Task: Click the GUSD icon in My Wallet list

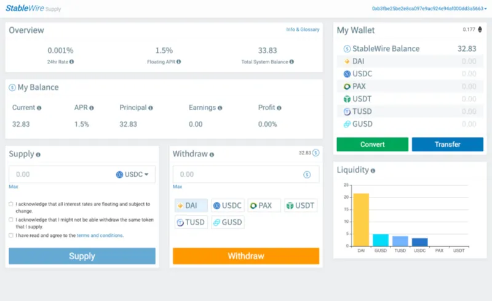Action: click(x=347, y=124)
